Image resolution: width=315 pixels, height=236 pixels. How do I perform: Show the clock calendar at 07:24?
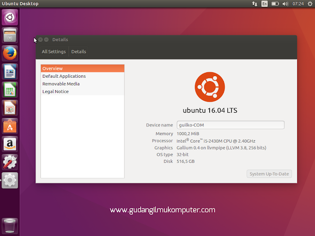(x=298, y=3)
